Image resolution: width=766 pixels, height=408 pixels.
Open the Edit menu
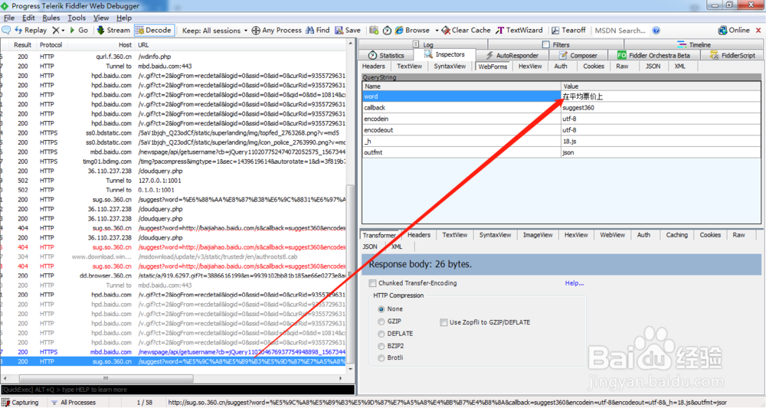coord(28,18)
